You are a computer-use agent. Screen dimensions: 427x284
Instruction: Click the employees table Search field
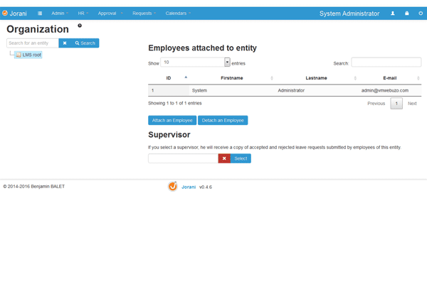tap(386, 62)
